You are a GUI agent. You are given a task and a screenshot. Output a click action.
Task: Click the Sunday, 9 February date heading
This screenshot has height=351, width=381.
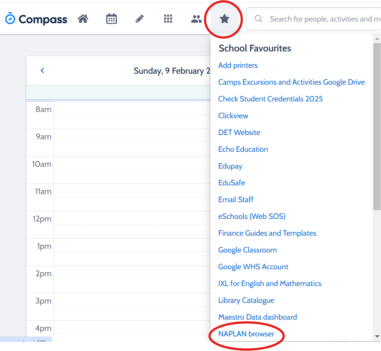pyautogui.click(x=172, y=71)
